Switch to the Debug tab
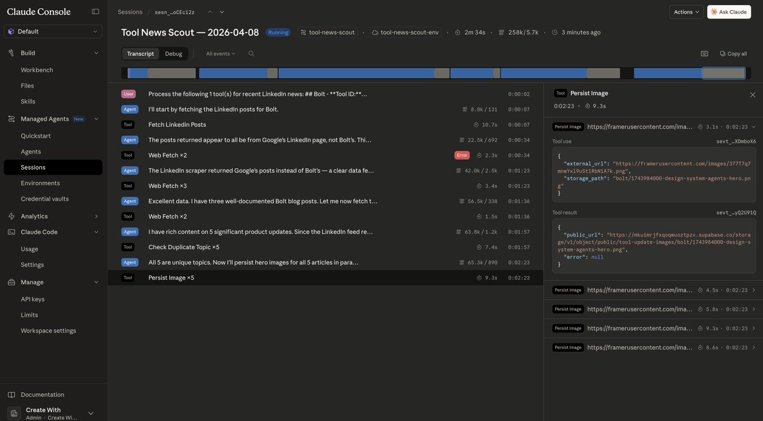Viewport: 763px width, 421px height. pyautogui.click(x=174, y=54)
